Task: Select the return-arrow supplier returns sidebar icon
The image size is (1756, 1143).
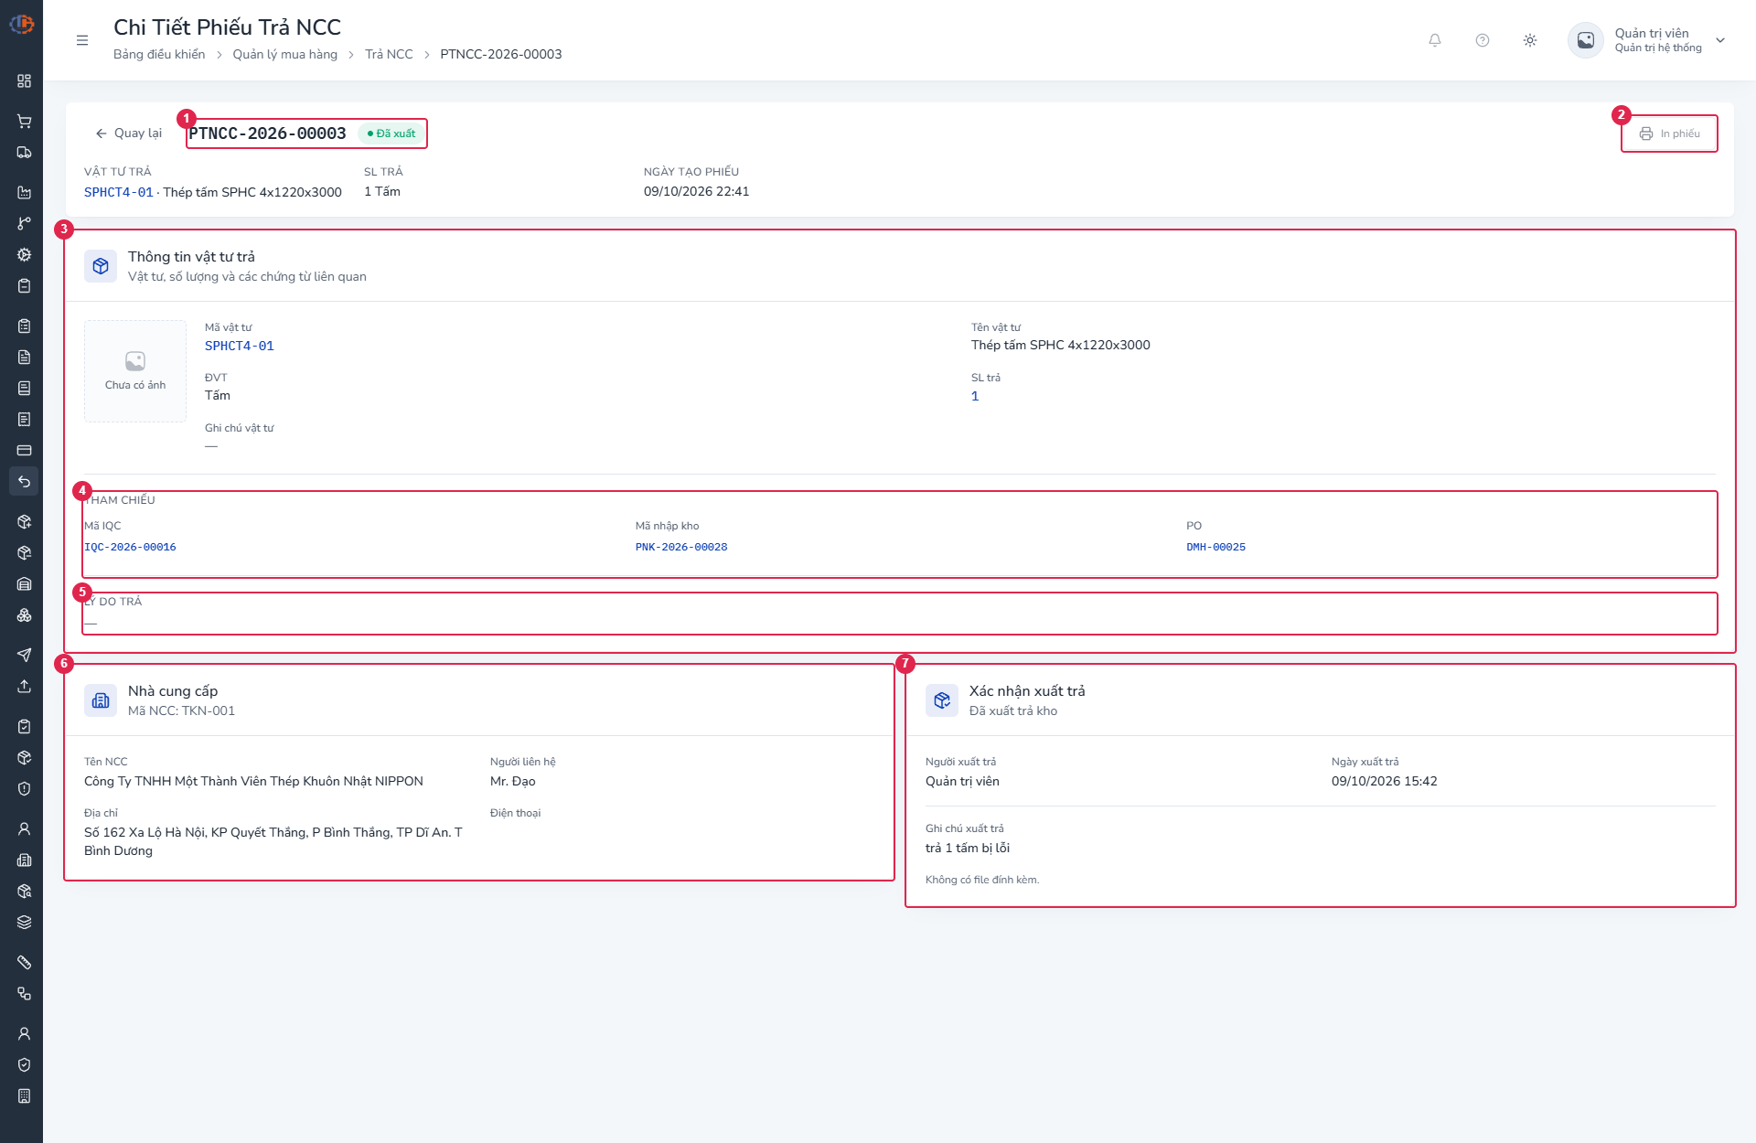Action: (24, 482)
